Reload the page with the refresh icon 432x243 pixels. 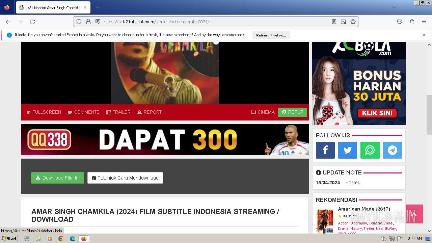point(32,22)
